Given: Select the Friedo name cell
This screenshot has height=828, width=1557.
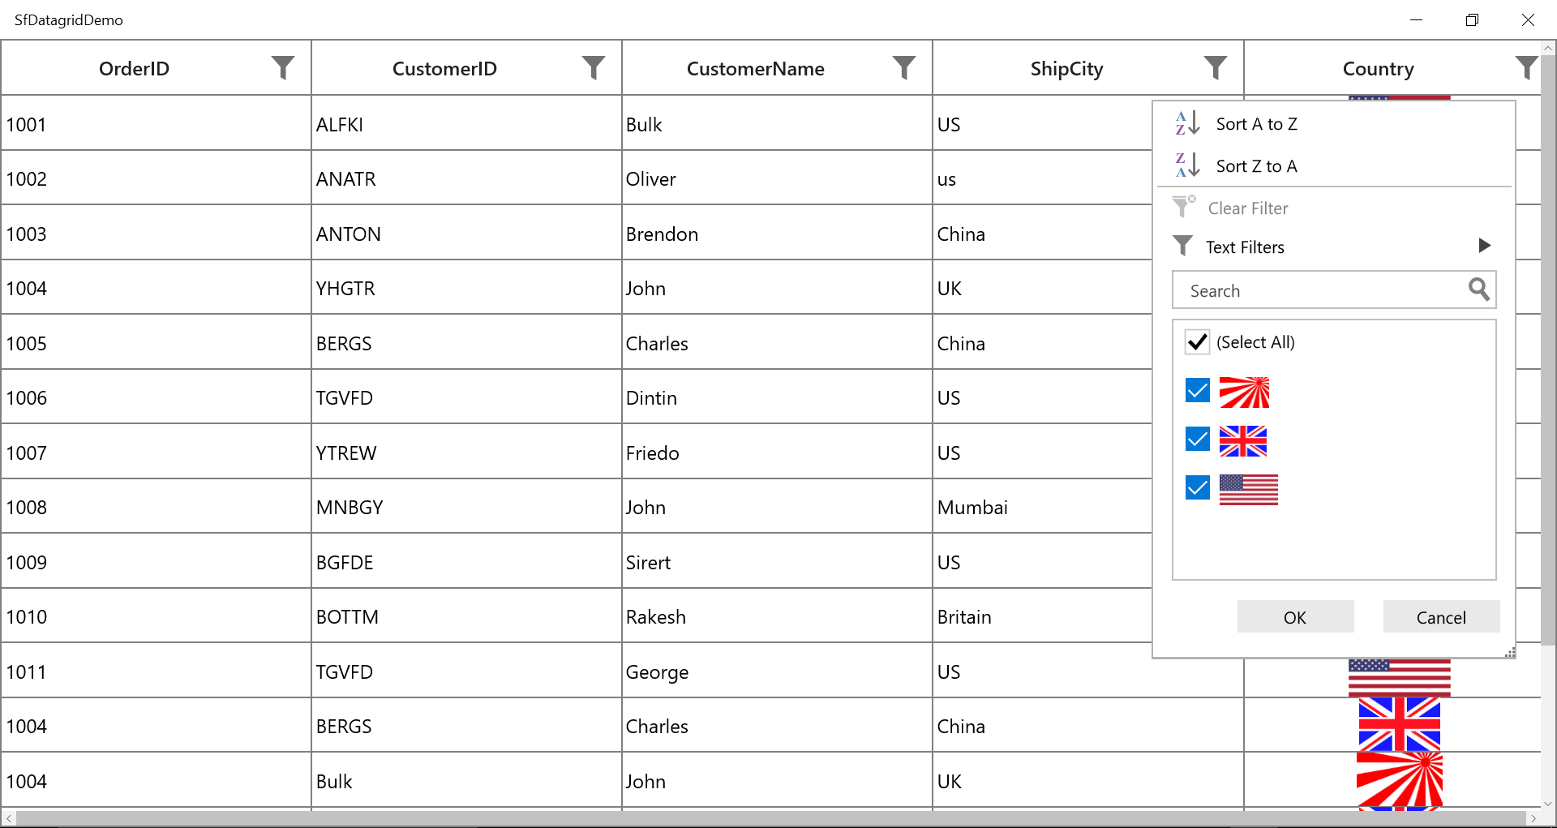Looking at the screenshot, I should coord(777,452).
